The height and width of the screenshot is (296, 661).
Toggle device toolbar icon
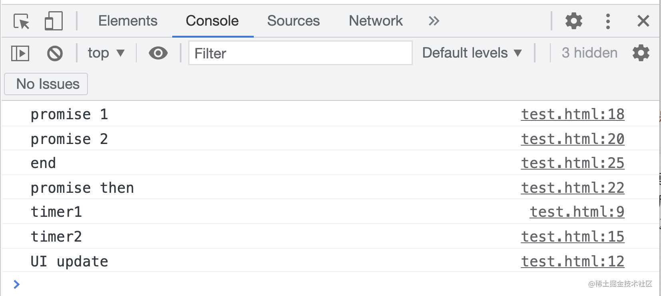54,21
